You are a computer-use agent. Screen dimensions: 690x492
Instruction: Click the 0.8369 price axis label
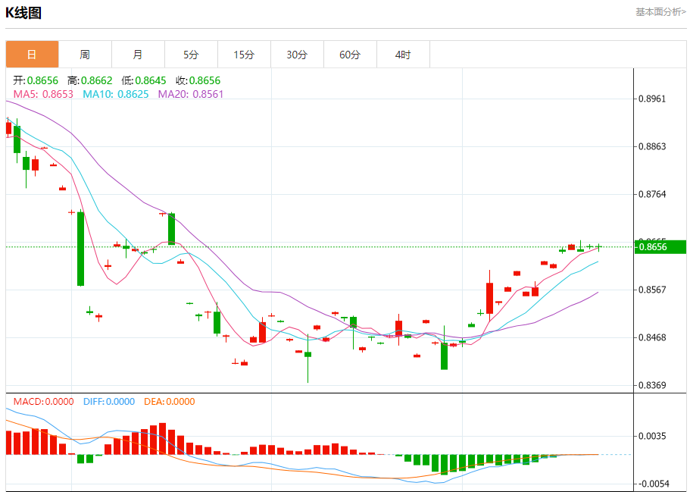point(652,385)
